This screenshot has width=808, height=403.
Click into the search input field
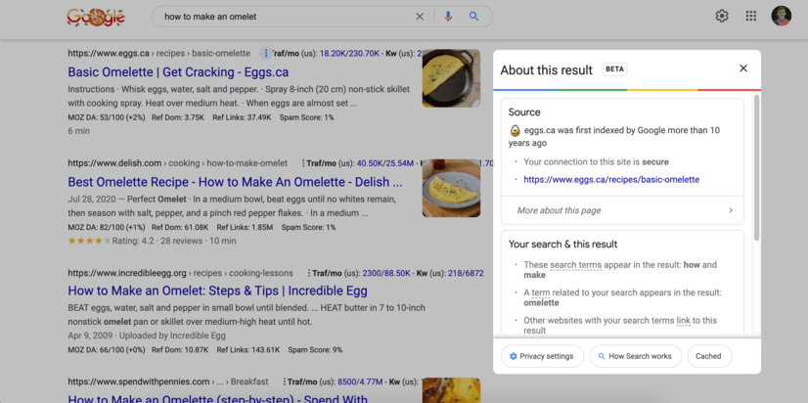coord(284,17)
